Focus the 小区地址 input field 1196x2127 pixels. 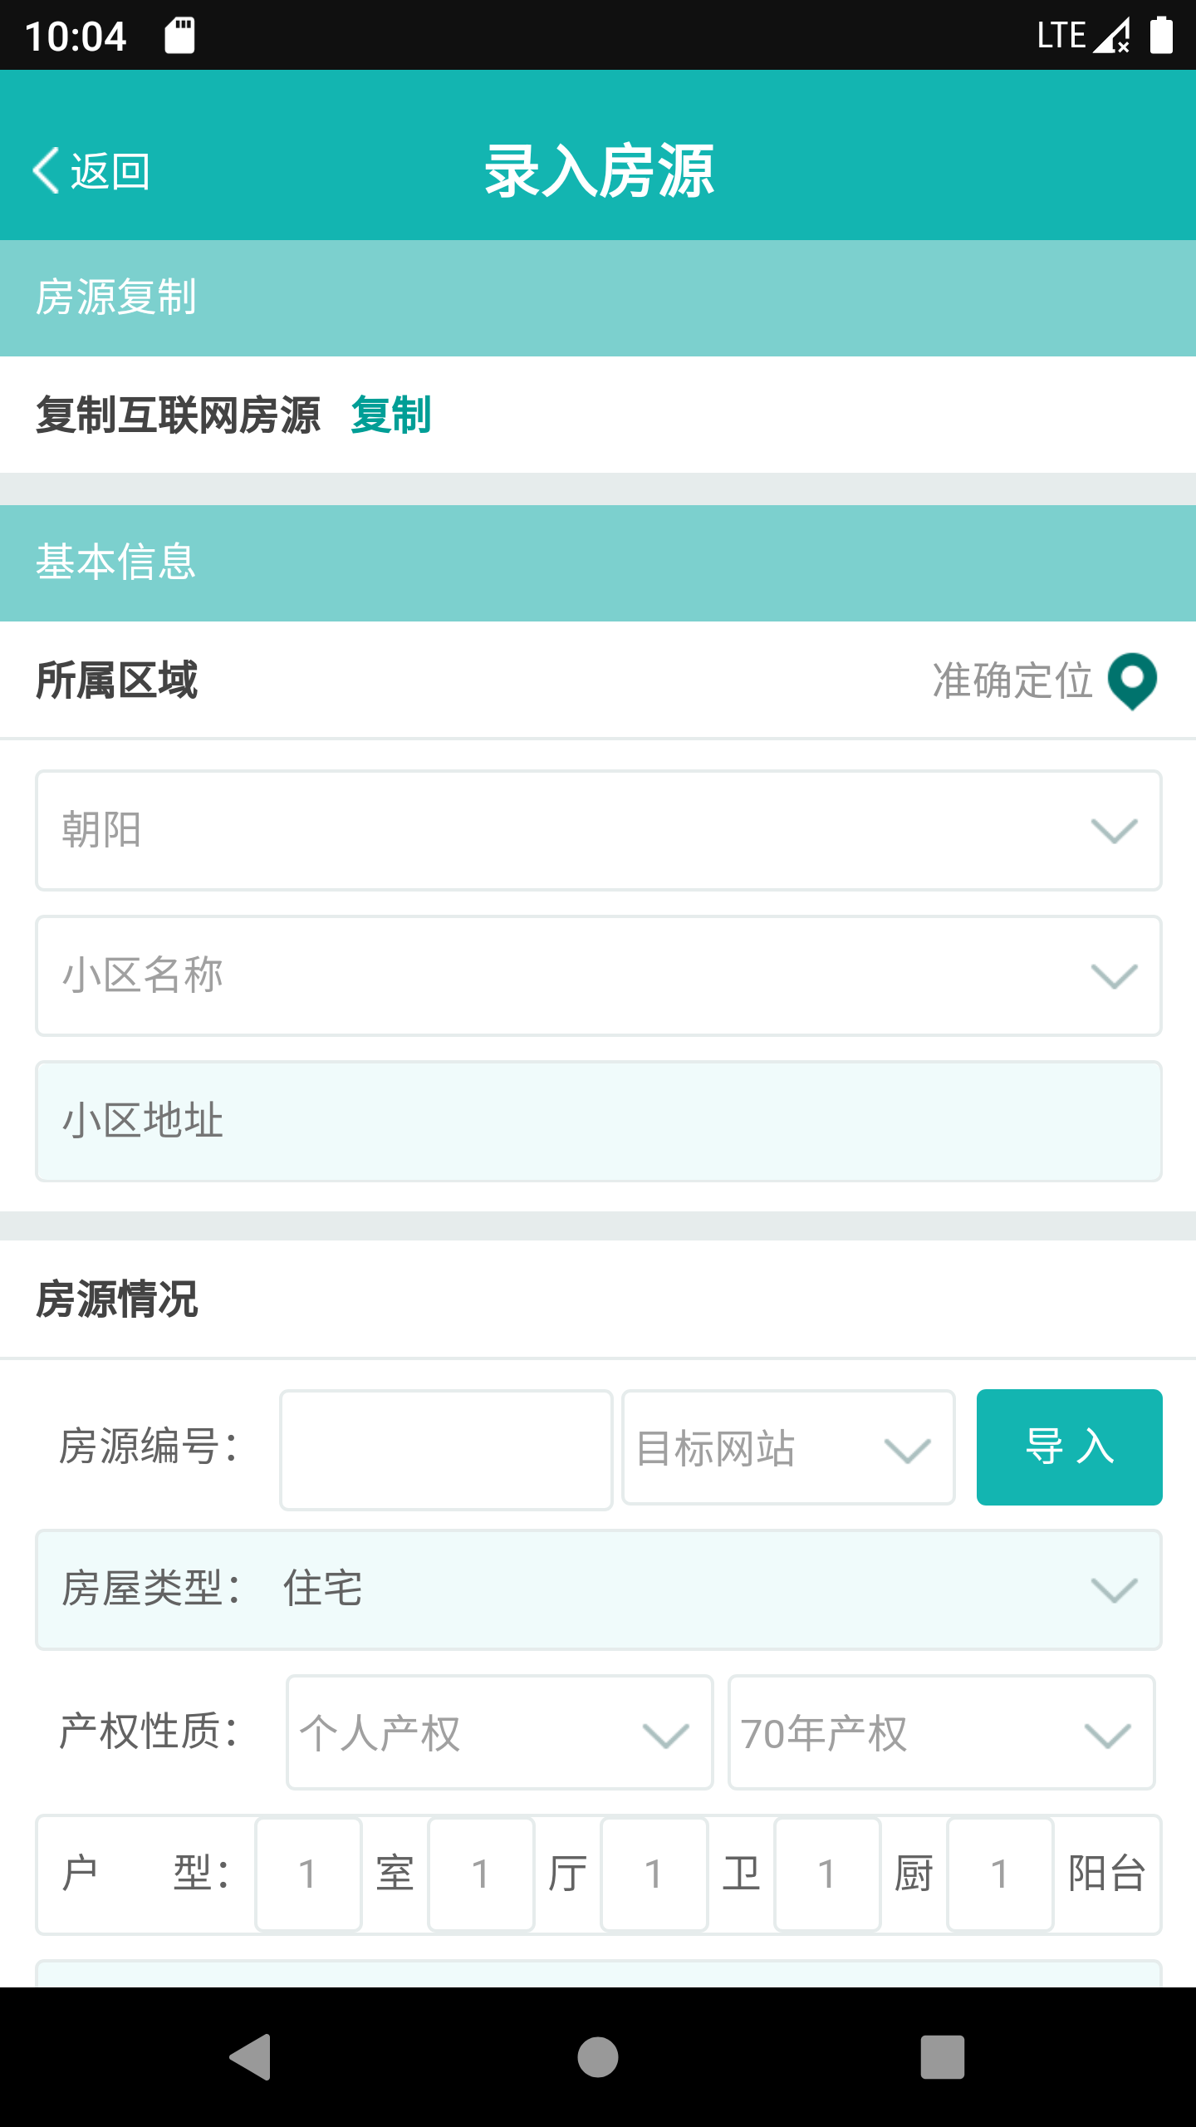[598, 1121]
